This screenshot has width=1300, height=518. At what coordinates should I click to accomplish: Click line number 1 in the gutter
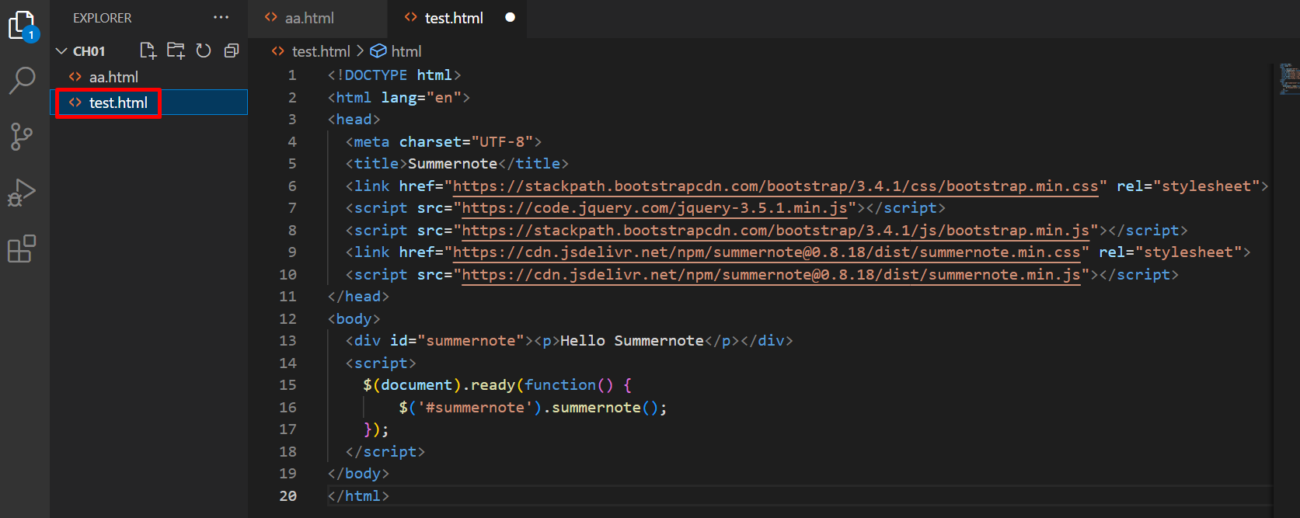[292, 75]
